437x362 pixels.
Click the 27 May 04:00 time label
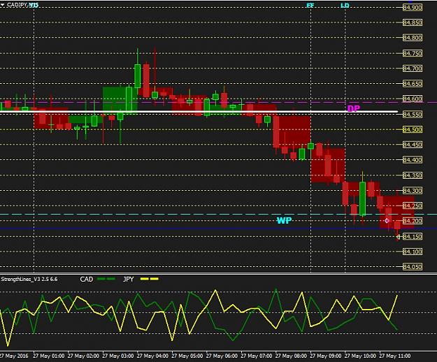[x=152, y=356]
